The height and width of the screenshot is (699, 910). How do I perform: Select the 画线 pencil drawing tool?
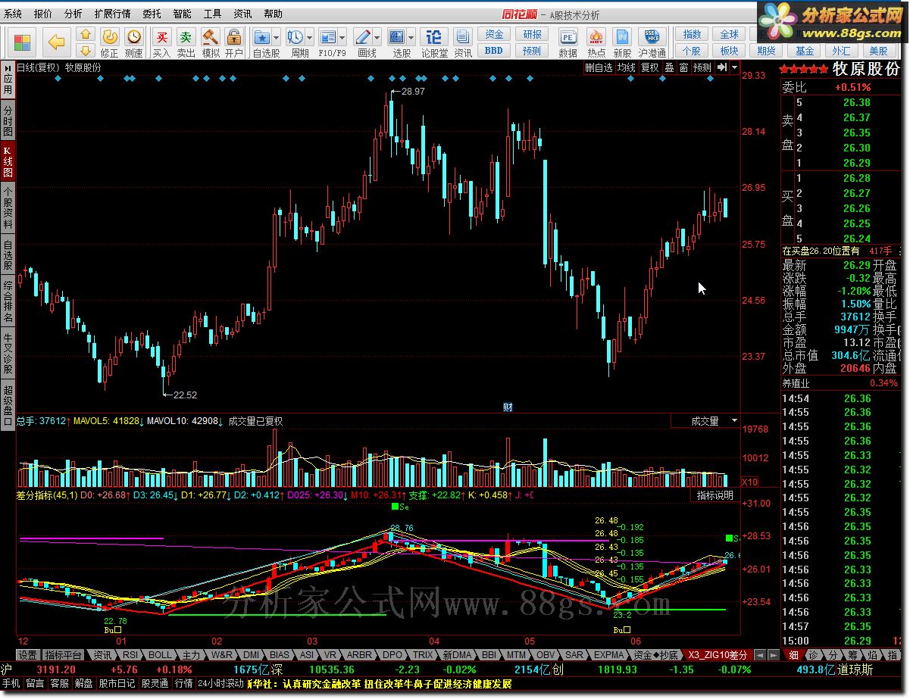pos(363,36)
